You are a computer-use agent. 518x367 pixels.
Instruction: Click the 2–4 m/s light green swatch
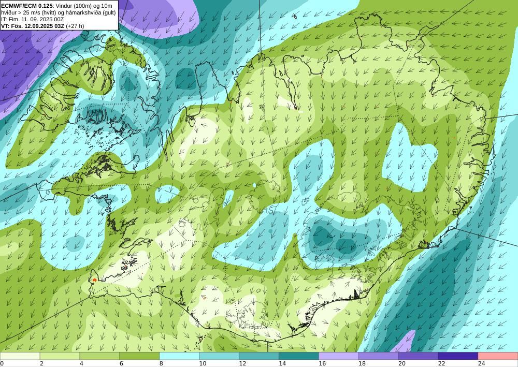[60, 356]
